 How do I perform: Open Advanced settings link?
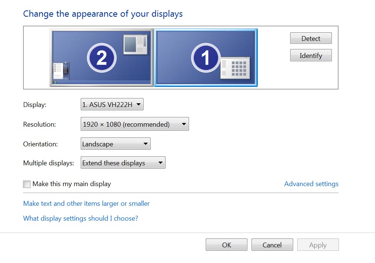click(x=311, y=184)
